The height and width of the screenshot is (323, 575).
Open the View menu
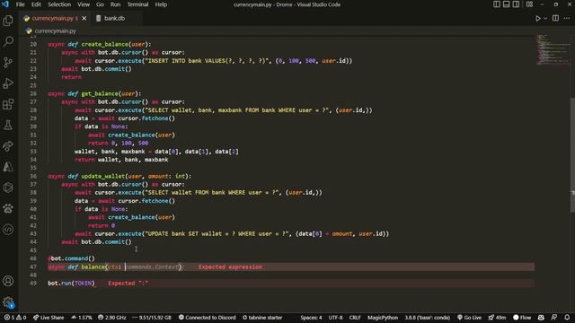[x=84, y=4]
